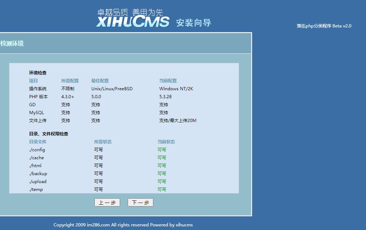The image size is (366, 230).
Task: Click the green 可写 status for ./cache
Action: click(x=162, y=158)
